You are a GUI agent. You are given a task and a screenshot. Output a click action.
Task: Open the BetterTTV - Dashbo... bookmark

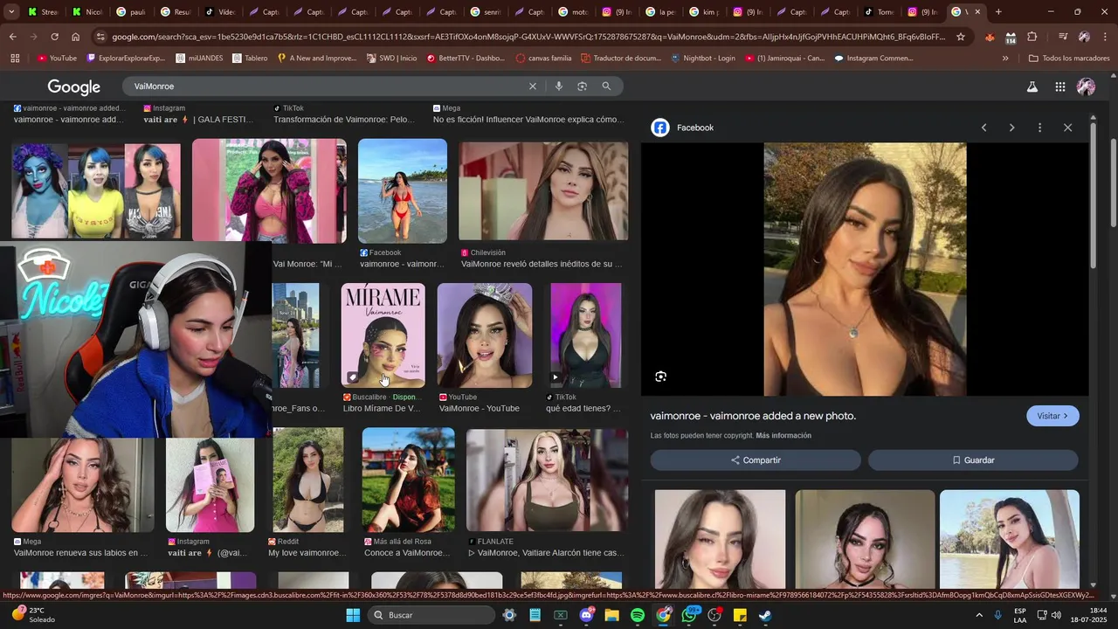point(465,59)
